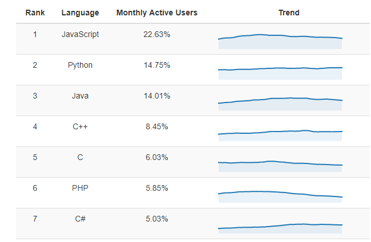Click the rank 7 number cell
371x242 pixels.
(x=35, y=219)
